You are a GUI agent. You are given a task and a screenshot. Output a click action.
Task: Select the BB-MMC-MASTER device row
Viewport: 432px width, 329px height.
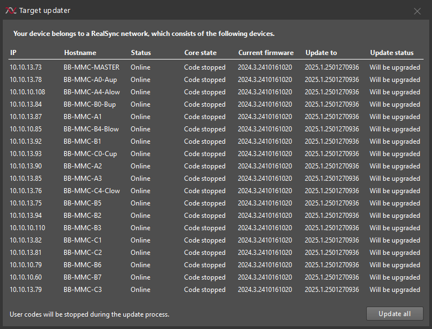(216, 67)
